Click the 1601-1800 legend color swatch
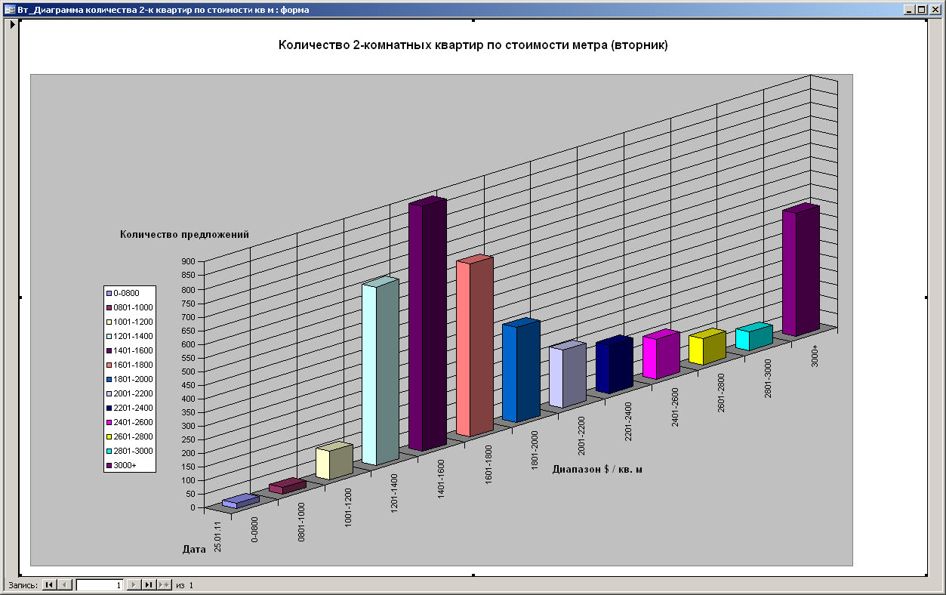Screen dimensions: 946x595 pyautogui.click(x=109, y=365)
